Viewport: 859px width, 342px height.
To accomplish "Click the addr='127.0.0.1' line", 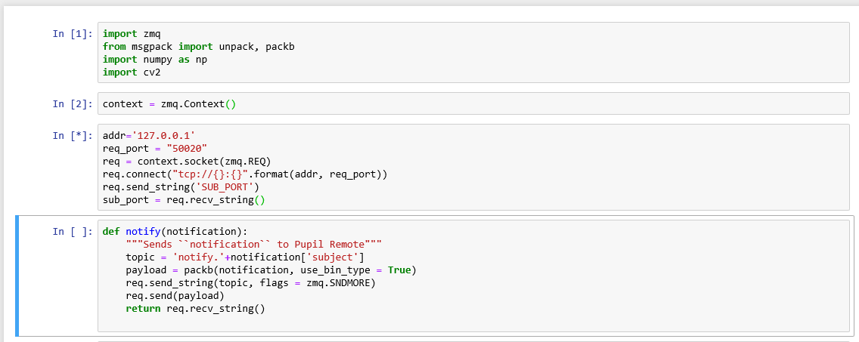I will pos(149,135).
